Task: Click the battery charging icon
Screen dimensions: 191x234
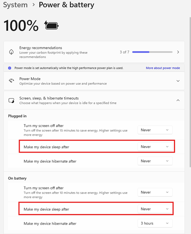Action: click(x=51, y=25)
